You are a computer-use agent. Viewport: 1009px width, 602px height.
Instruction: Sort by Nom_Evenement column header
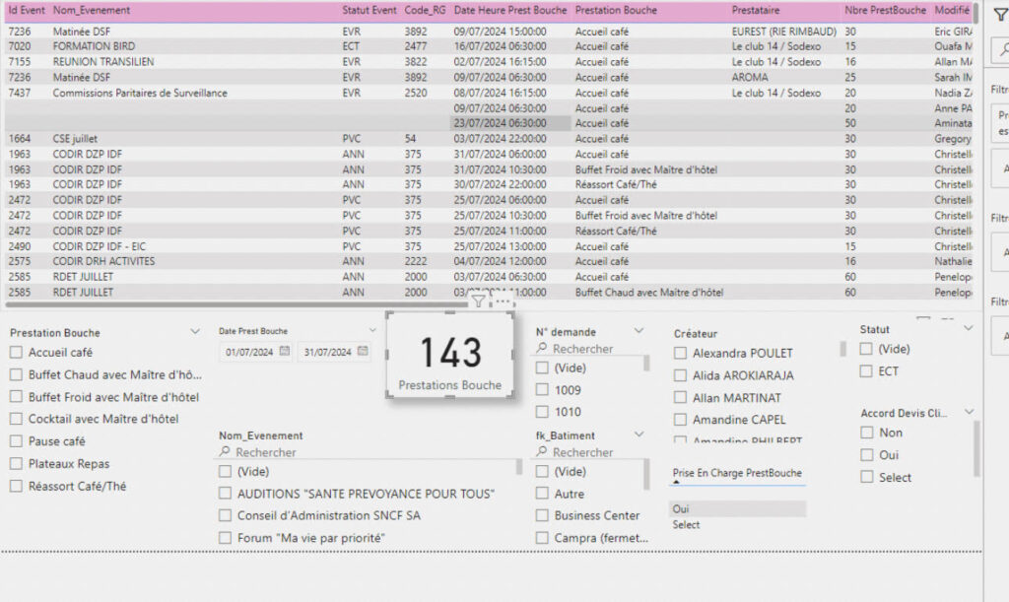[92, 10]
